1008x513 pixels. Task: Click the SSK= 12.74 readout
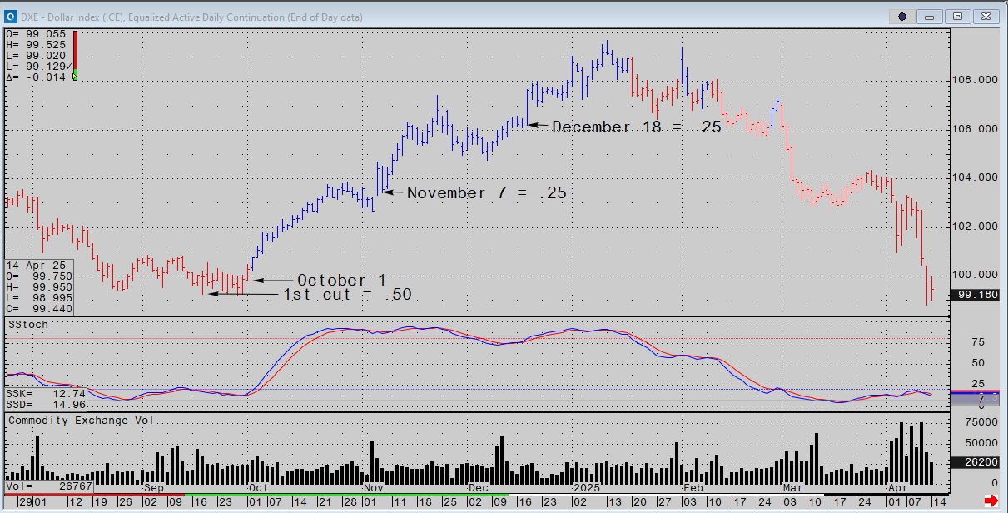(46, 393)
